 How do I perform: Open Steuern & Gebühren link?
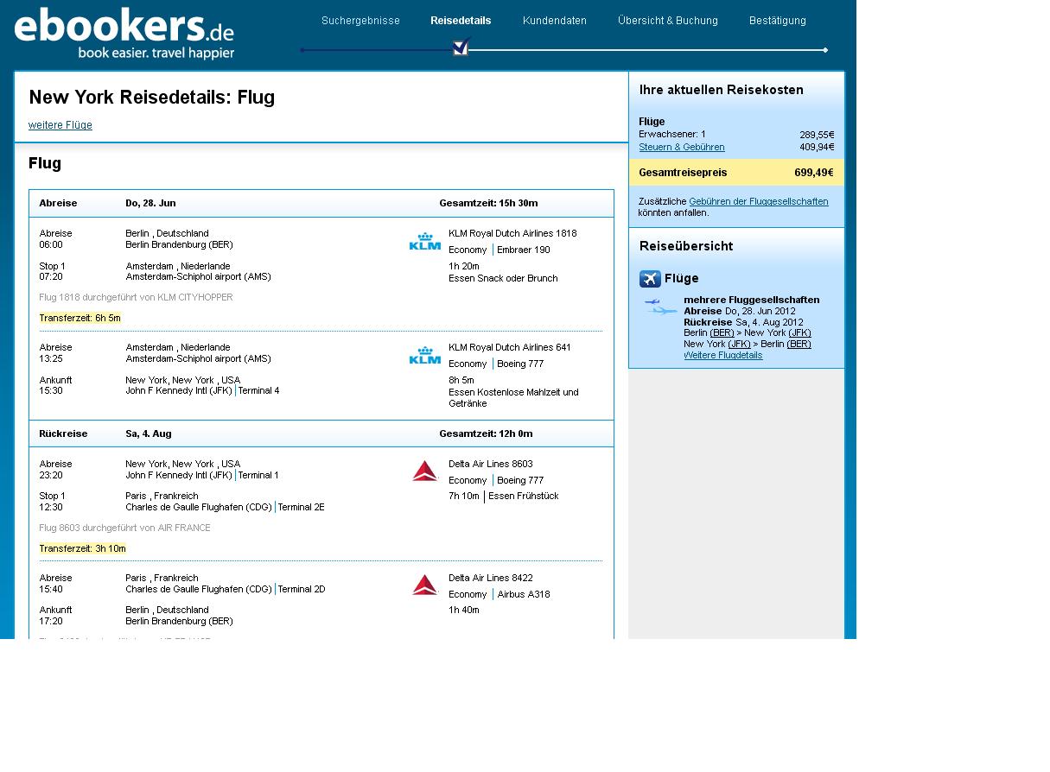682,148
